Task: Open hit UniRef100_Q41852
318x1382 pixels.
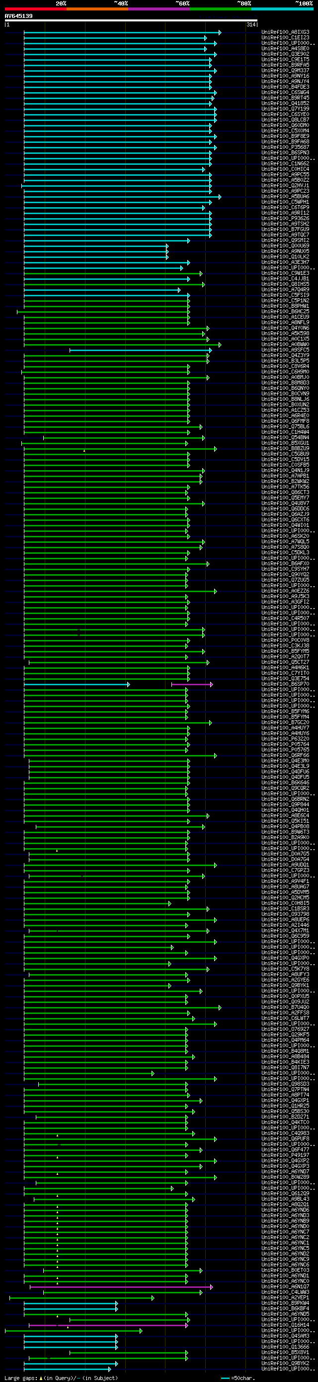Action: pos(285,103)
